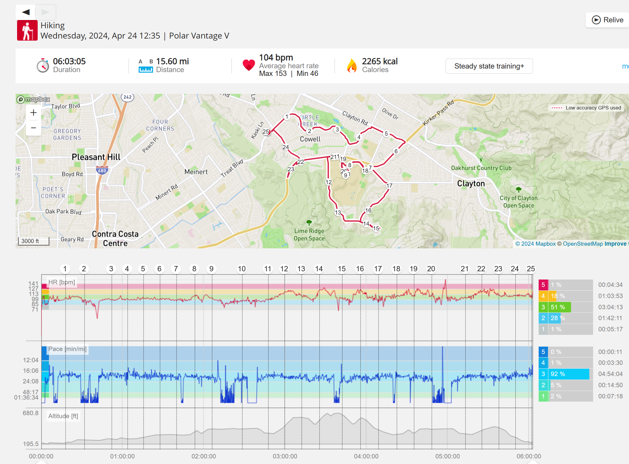The image size is (629, 464).
Task: Click heart rate zone 5 pink swatch
Action: coord(543,285)
